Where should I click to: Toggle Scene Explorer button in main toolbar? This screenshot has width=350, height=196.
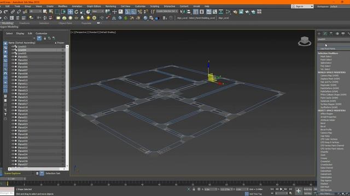(196, 11)
